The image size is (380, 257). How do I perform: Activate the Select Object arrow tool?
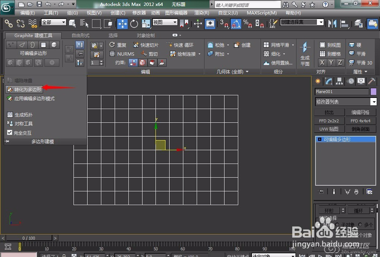pyautogui.click(x=73, y=24)
